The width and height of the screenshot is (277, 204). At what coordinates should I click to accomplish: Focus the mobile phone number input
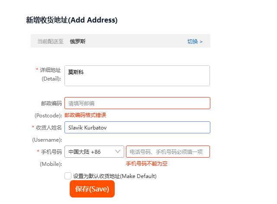click(167, 152)
